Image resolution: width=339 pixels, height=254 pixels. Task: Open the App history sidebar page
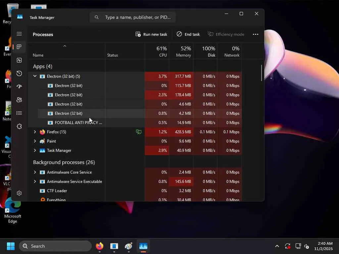[x=19, y=73]
